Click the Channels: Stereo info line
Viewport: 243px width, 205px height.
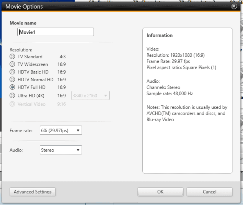tap(163, 87)
